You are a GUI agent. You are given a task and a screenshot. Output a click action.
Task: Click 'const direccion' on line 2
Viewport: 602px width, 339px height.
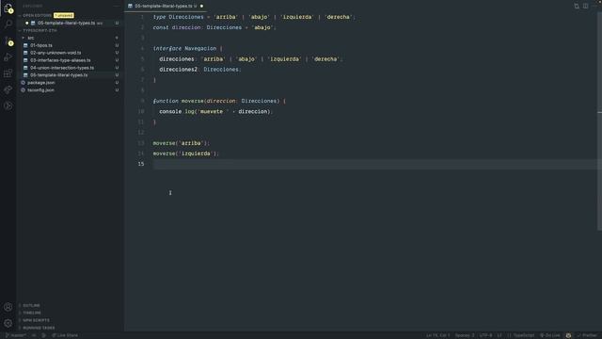(x=177, y=27)
